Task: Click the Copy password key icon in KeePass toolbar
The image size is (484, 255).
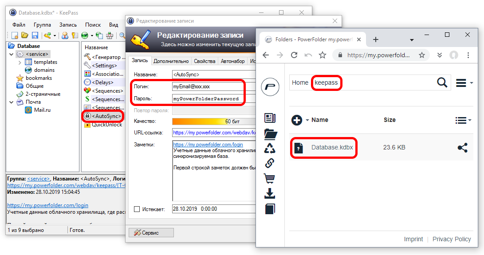Action: pyautogui.click(x=75, y=35)
